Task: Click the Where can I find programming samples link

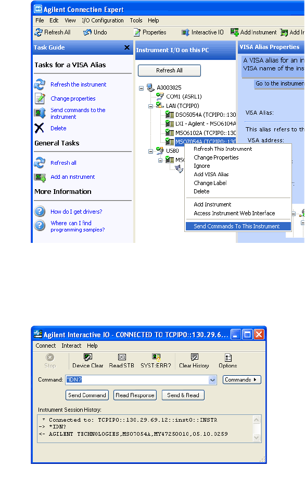Action: 78,226
